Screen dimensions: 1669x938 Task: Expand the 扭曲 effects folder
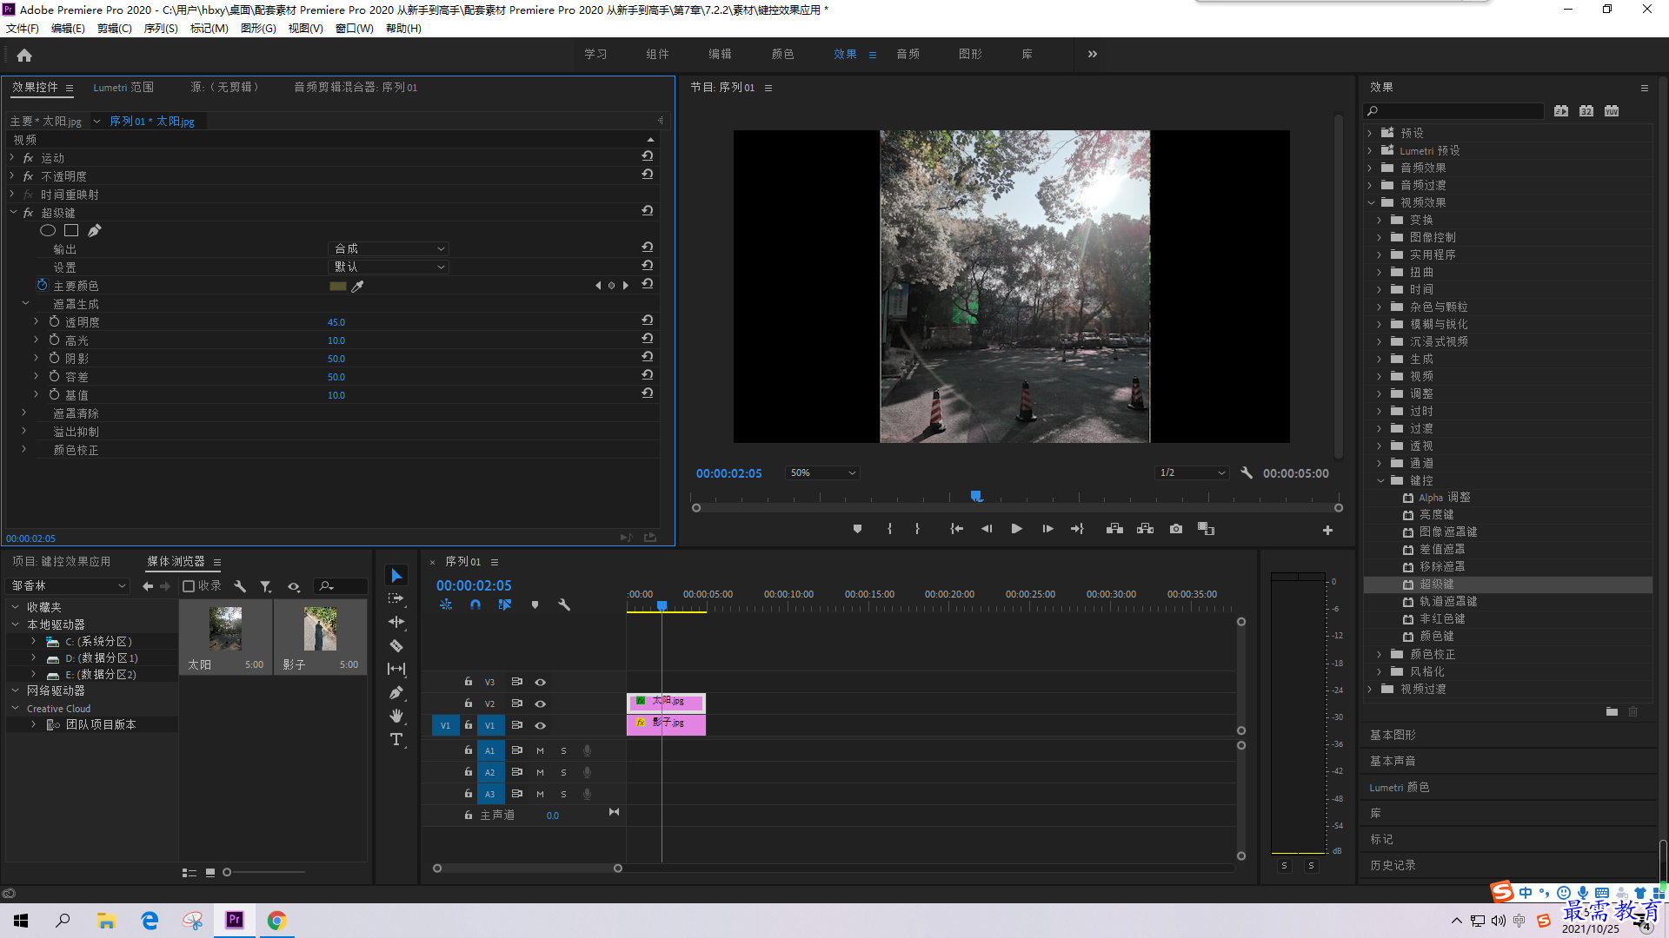click(x=1380, y=272)
